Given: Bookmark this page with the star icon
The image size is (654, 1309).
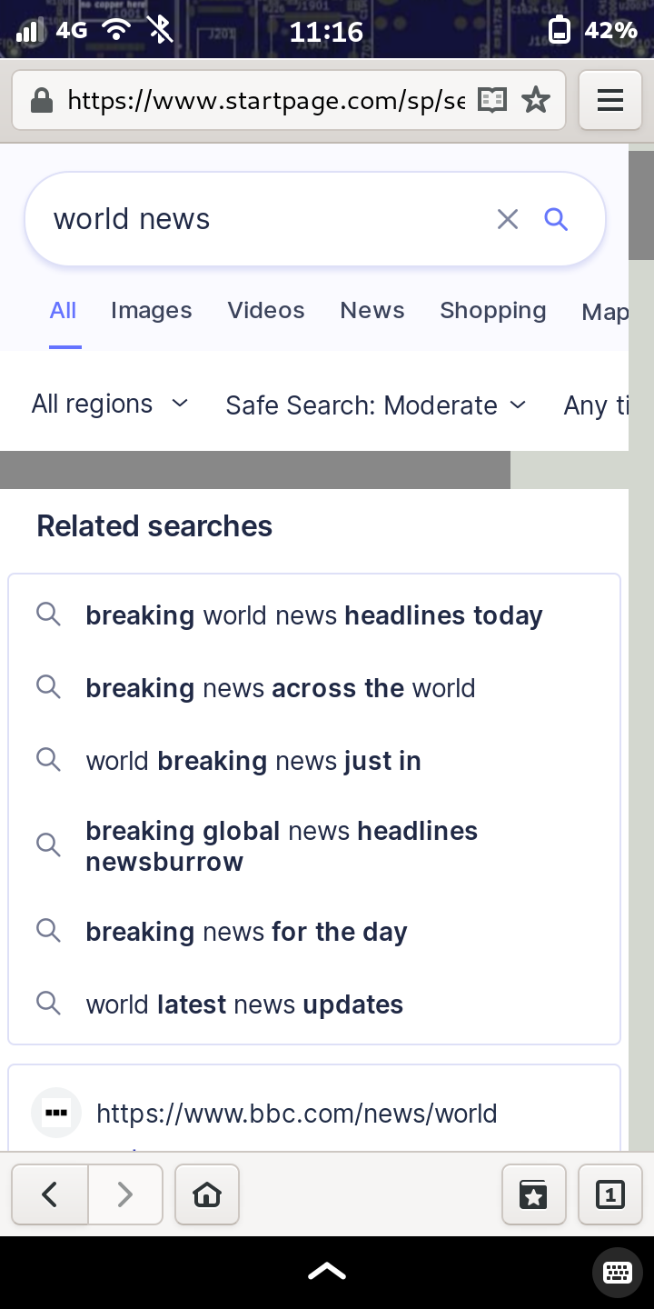Looking at the screenshot, I should [536, 100].
